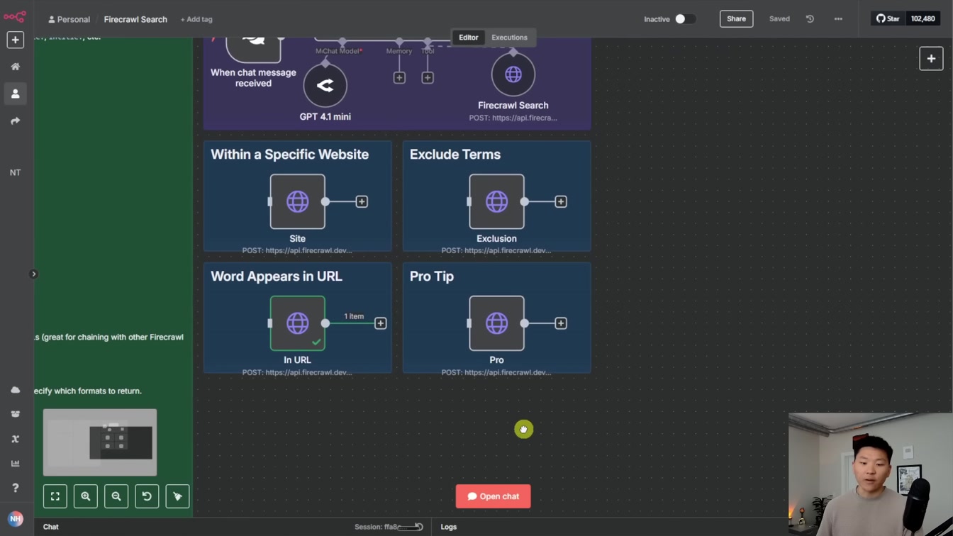Click the '1 item' connection label
The image size is (953, 536).
coord(354,316)
